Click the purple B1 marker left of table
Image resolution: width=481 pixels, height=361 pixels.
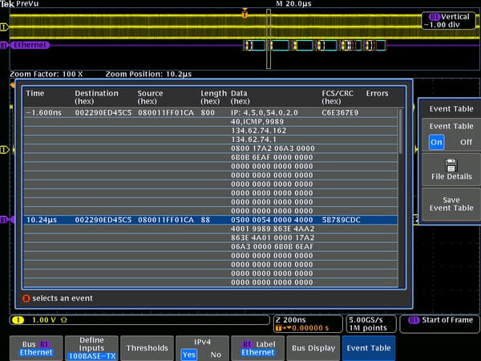[4, 219]
